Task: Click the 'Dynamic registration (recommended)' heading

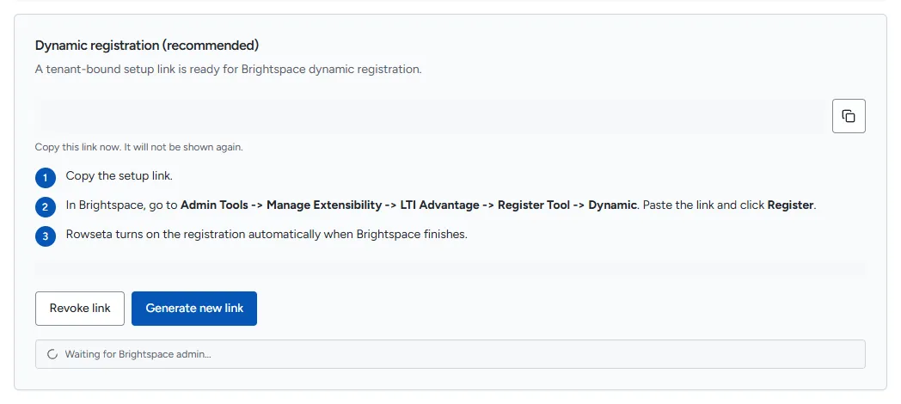Action: coord(147,46)
